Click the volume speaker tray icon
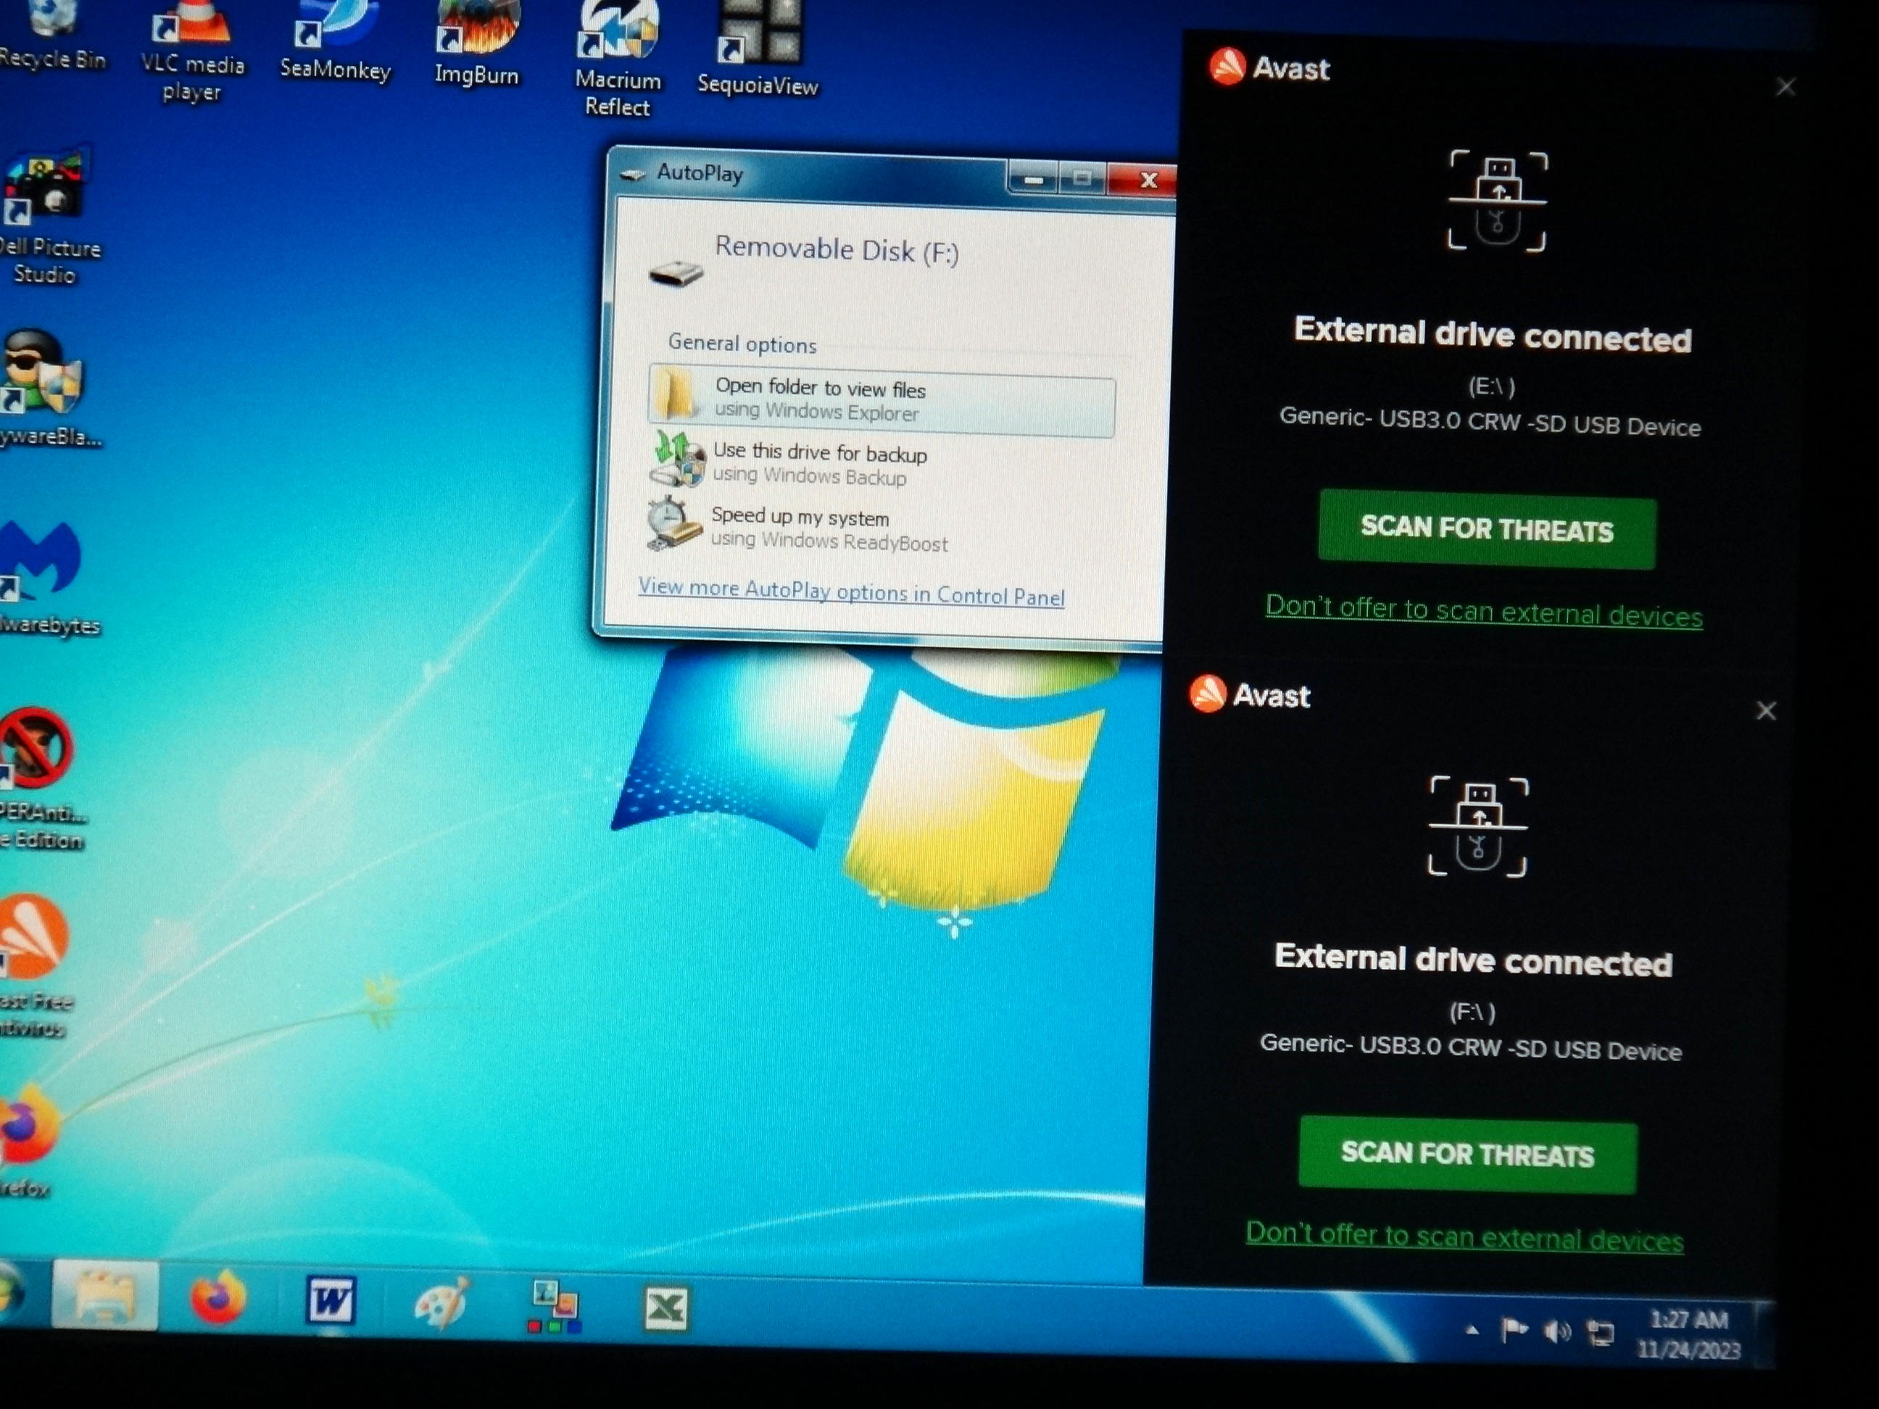The height and width of the screenshot is (1409, 1879). (x=1557, y=1331)
